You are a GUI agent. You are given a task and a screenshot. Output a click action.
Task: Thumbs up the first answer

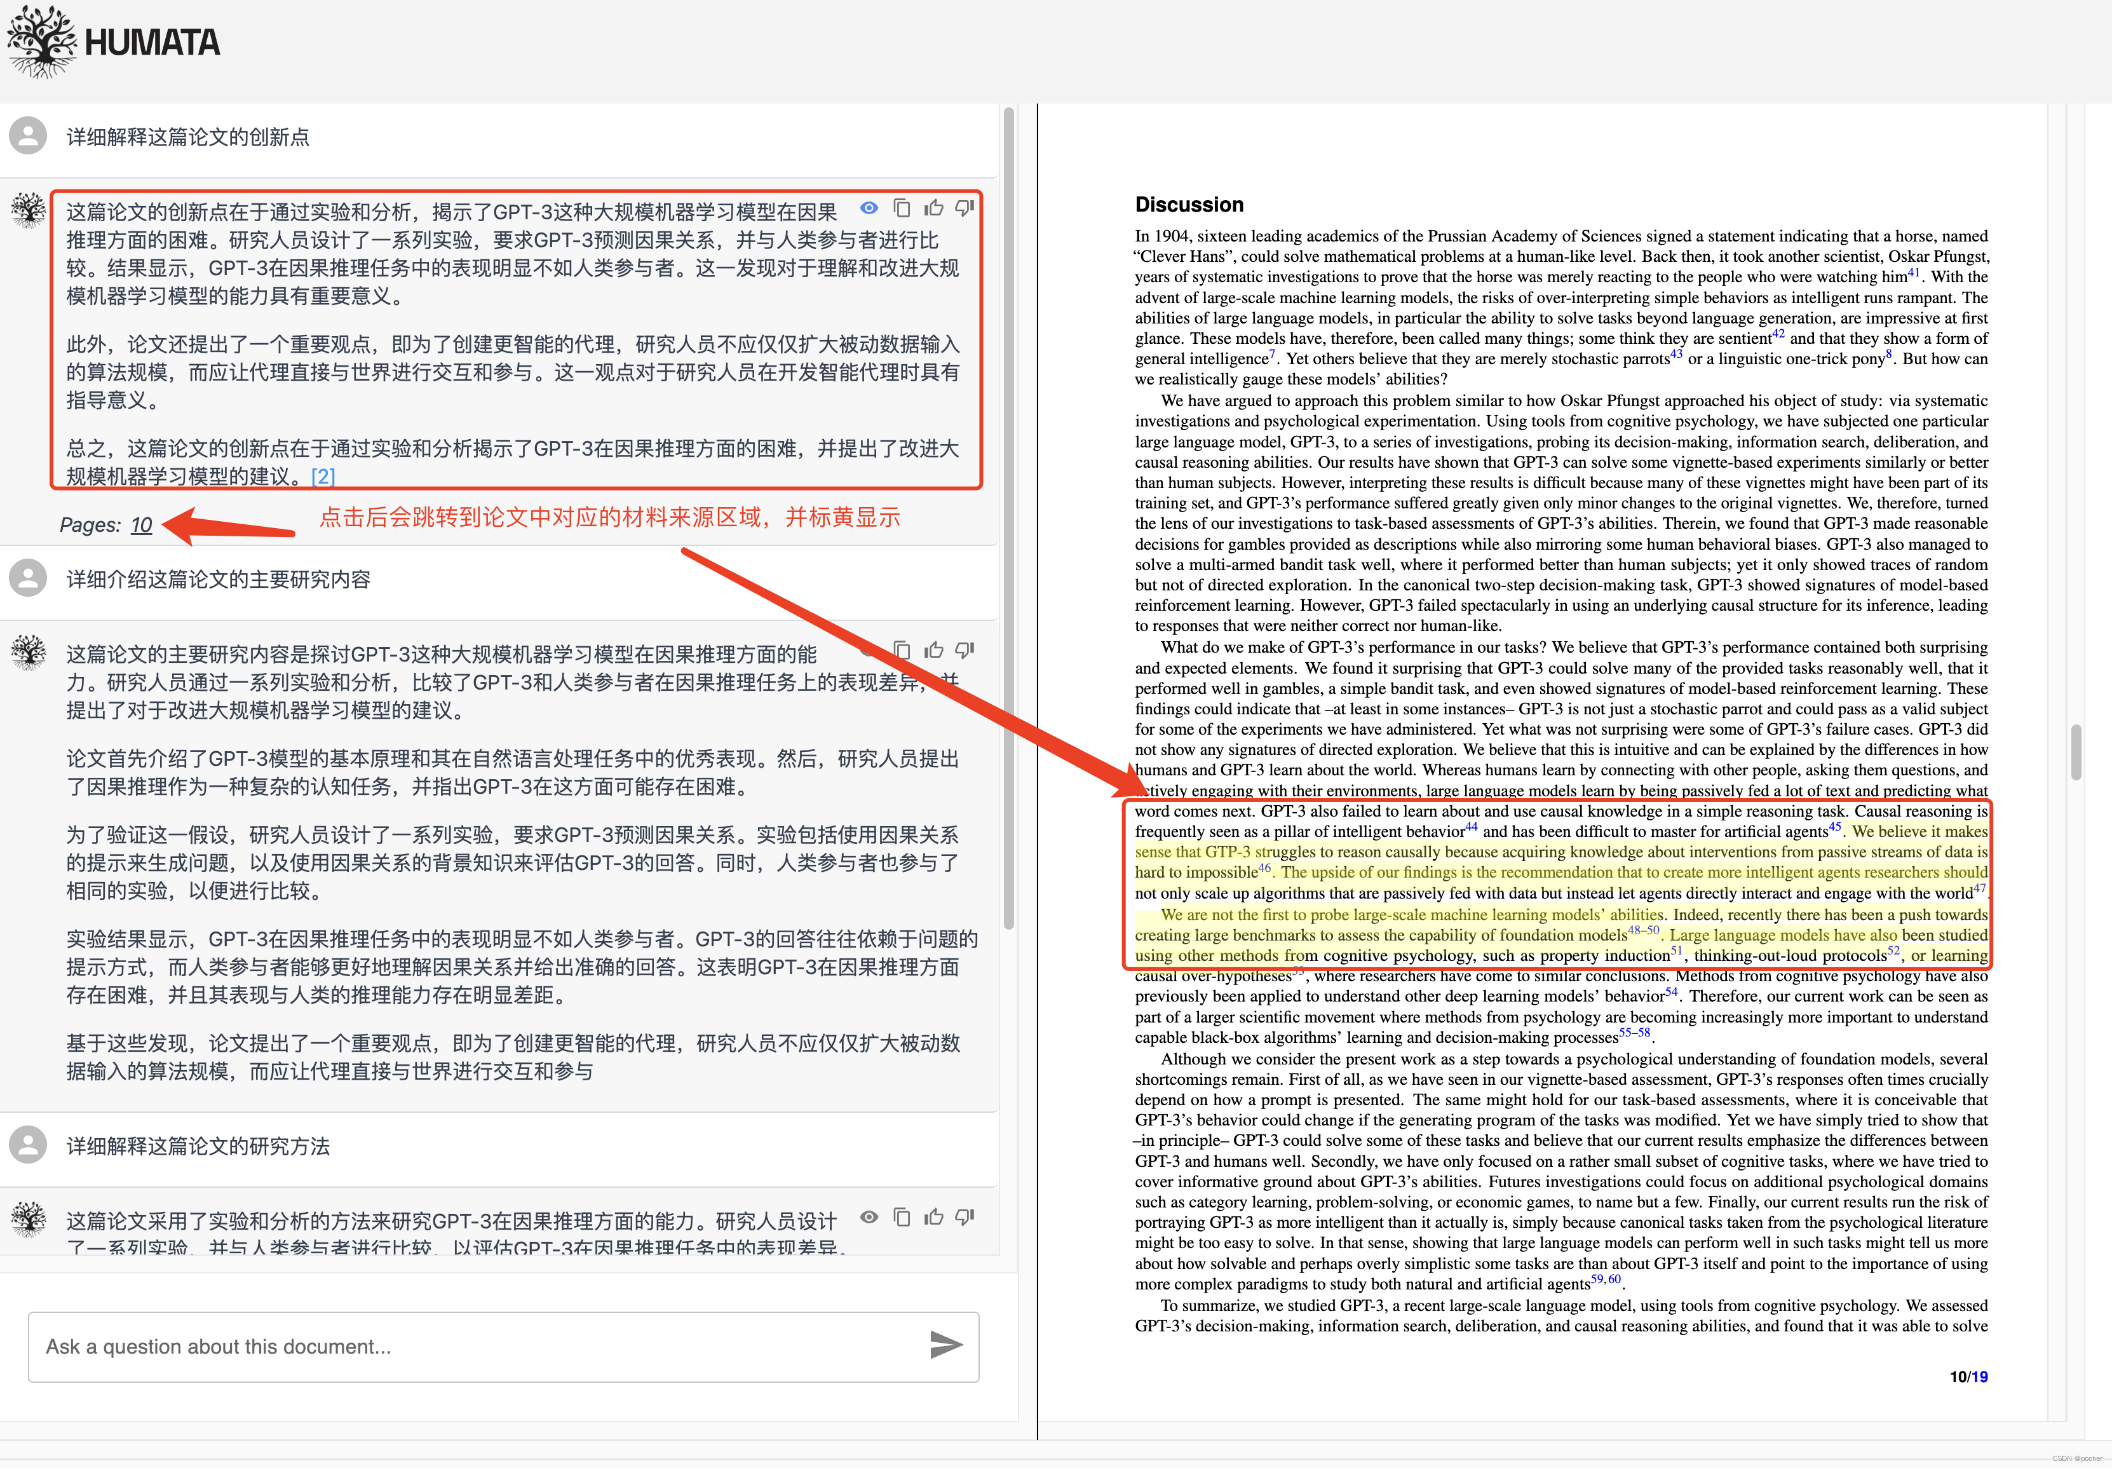tap(933, 209)
